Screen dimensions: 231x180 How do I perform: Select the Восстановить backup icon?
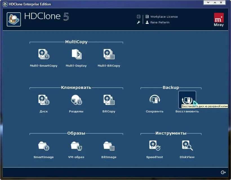click(x=187, y=100)
